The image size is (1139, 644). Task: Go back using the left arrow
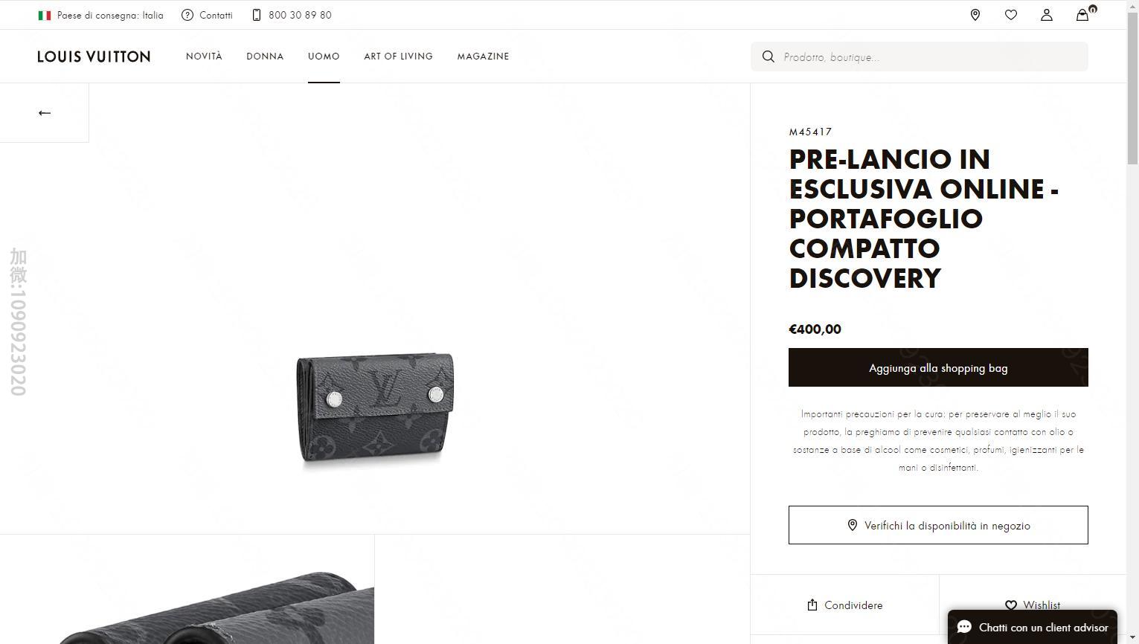coord(45,113)
